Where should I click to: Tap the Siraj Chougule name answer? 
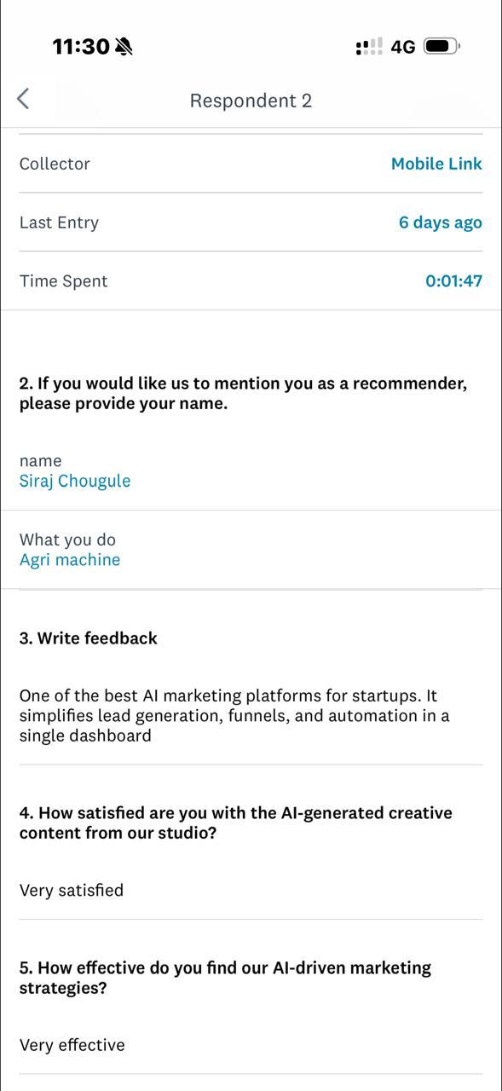point(75,481)
